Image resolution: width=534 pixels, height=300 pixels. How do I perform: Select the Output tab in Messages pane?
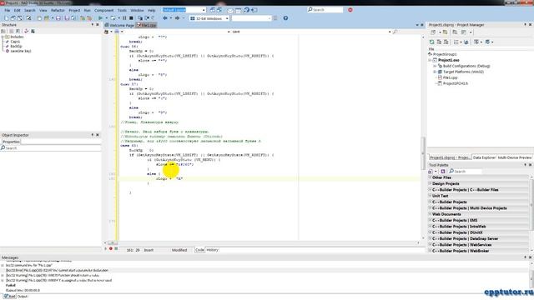(x=23, y=297)
